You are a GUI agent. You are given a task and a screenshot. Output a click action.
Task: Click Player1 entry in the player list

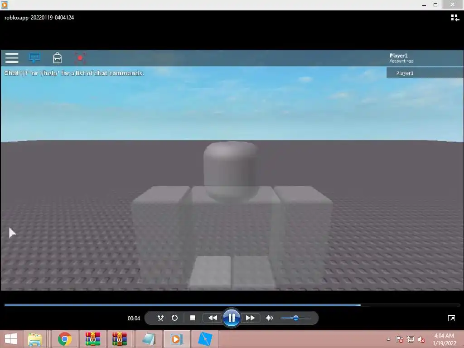click(425, 73)
